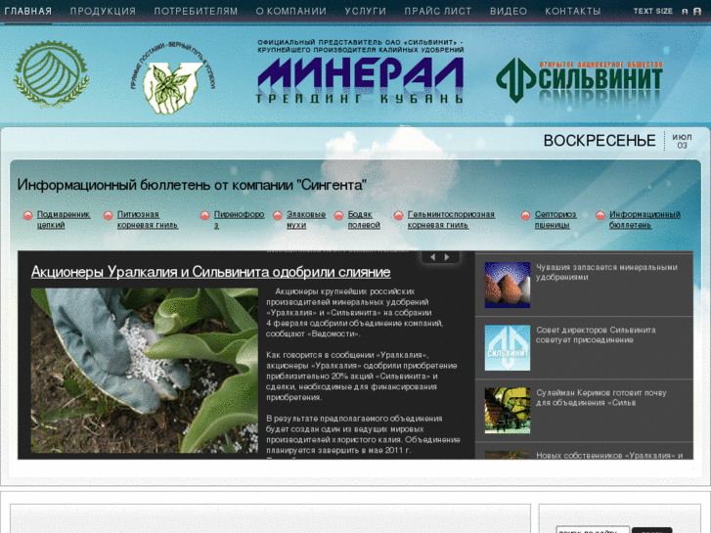Click red bullet beside Гельминтоспориозная корневая гниль
Image resolution: width=711 pixels, height=533 pixels.
coord(398,215)
